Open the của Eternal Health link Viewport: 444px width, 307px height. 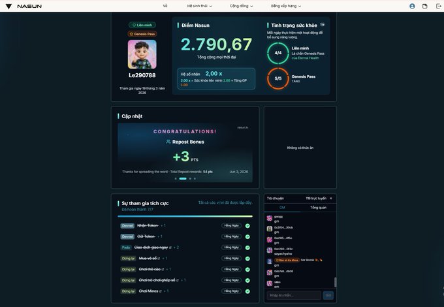pos(306,58)
